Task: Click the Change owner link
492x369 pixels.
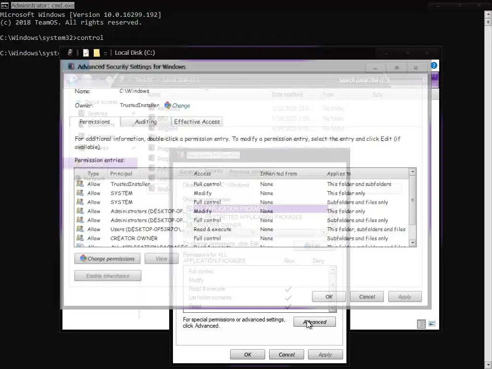Action: tap(181, 106)
